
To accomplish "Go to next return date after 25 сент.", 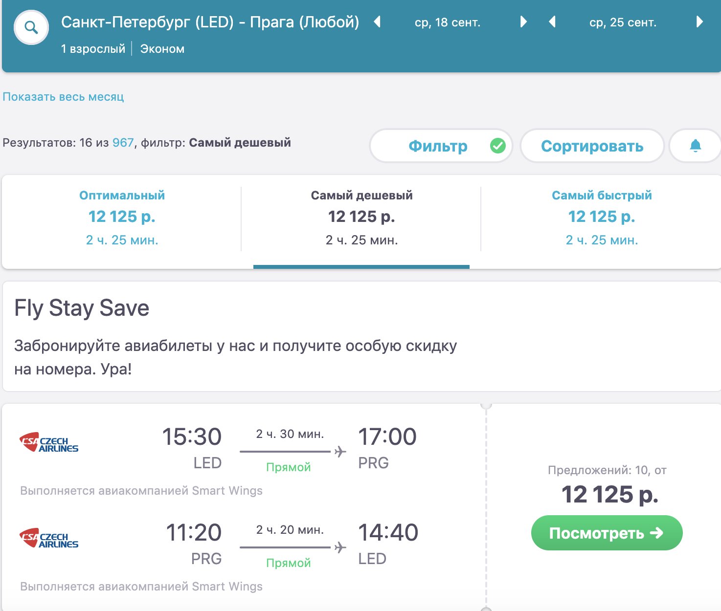I will tap(699, 22).
